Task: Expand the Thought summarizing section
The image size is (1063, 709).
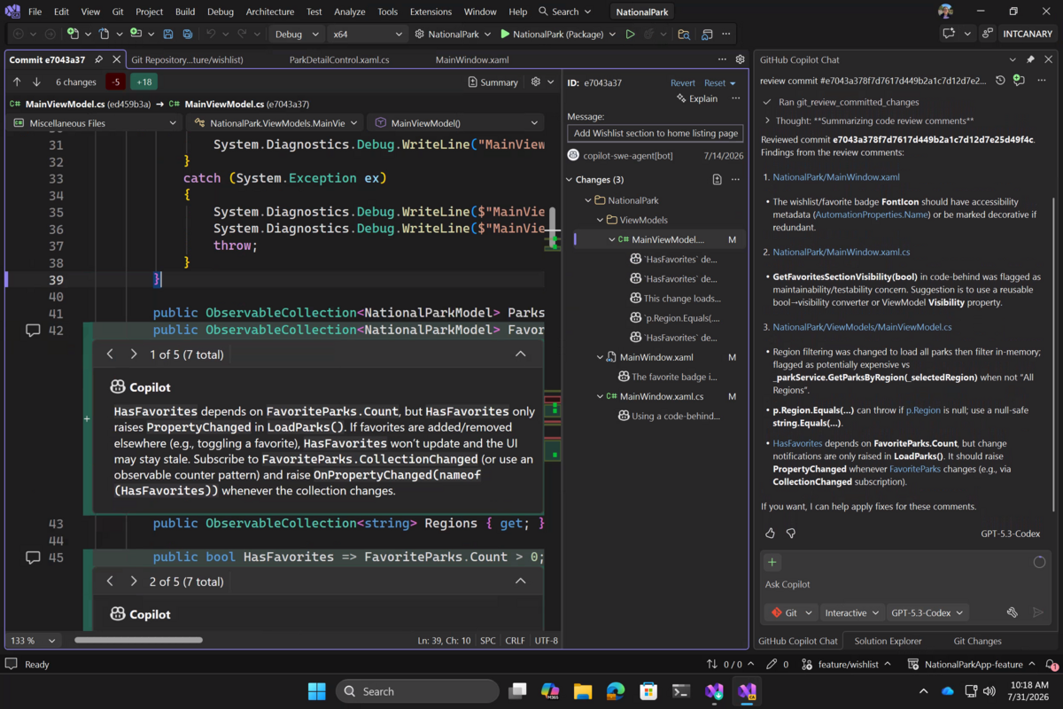Action: point(767,121)
